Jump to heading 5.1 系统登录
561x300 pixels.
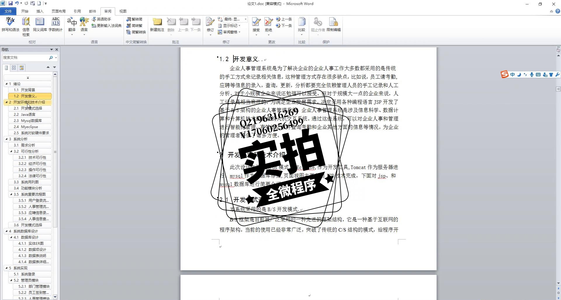pos(30,274)
